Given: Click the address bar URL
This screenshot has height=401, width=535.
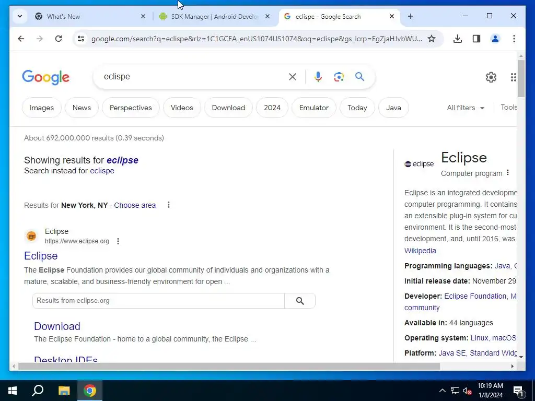Looking at the screenshot, I should pos(257,39).
